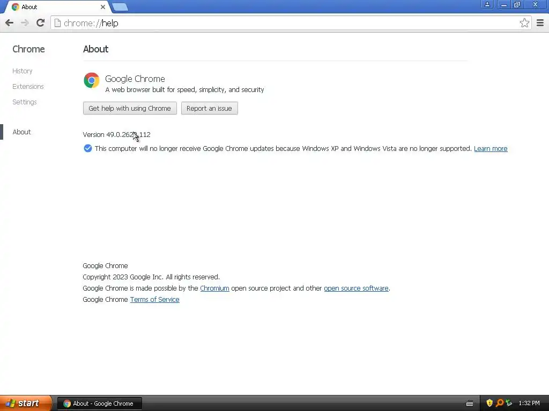Go back using the browser back arrow
The width and height of the screenshot is (549, 411).
(10, 23)
